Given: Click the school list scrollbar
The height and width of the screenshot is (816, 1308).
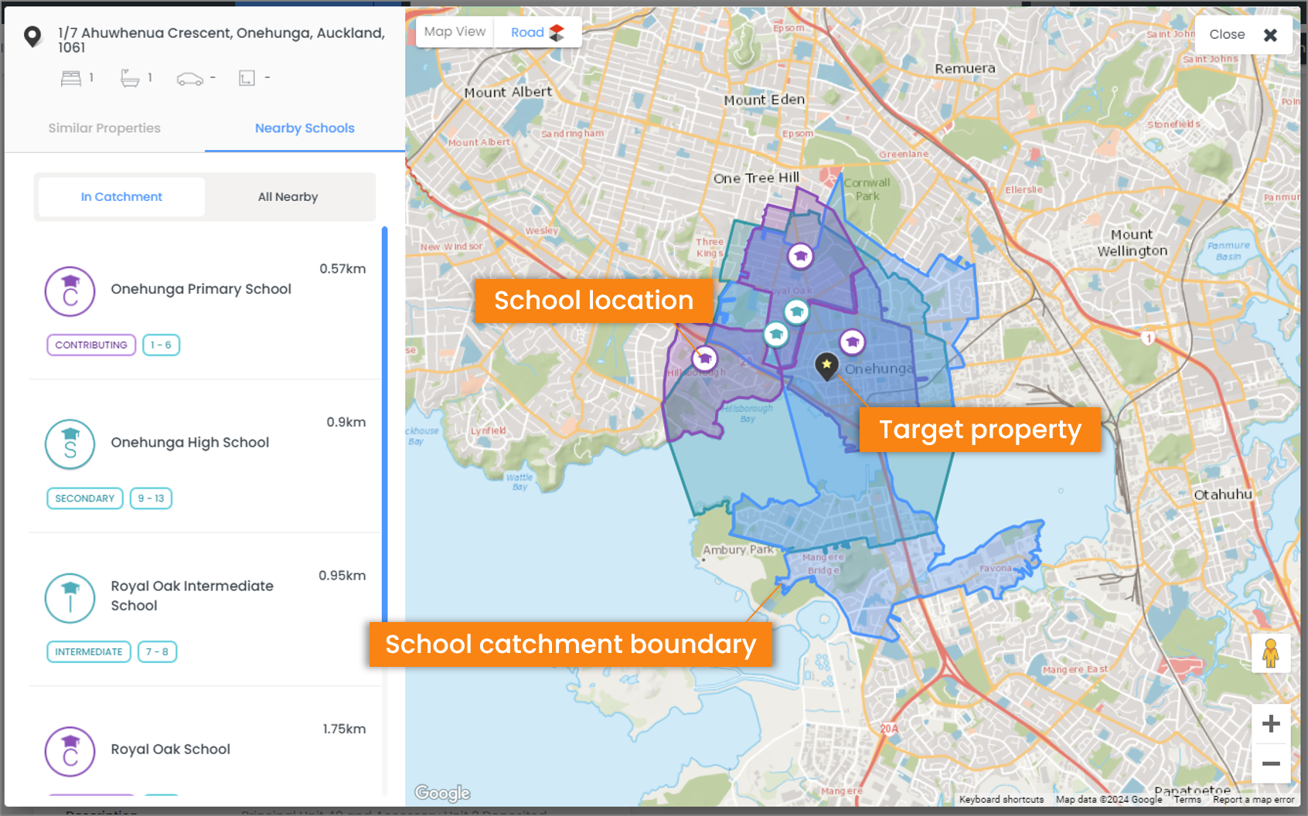Looking at the screenshot, I should point(384,425).
